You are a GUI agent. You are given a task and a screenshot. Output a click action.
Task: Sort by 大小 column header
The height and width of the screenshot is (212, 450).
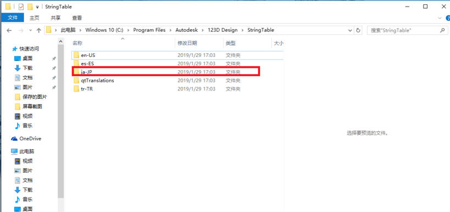(x=278, y=43)
